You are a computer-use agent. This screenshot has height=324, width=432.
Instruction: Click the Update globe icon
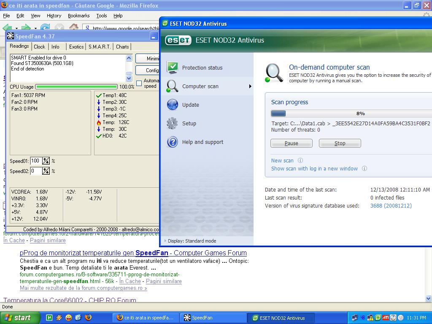173,105
